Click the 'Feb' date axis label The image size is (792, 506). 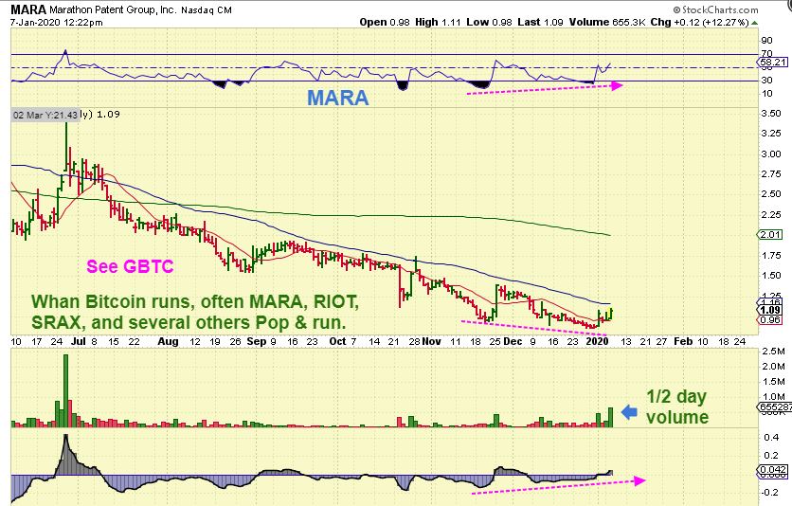[683, 341]
